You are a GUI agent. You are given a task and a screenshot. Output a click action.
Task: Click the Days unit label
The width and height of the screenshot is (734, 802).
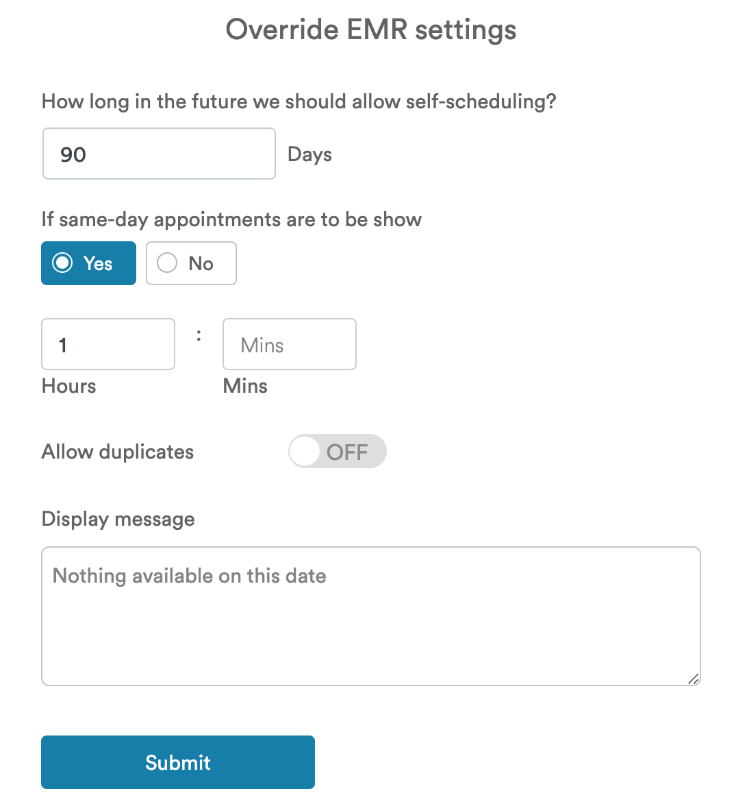[309, 154]
